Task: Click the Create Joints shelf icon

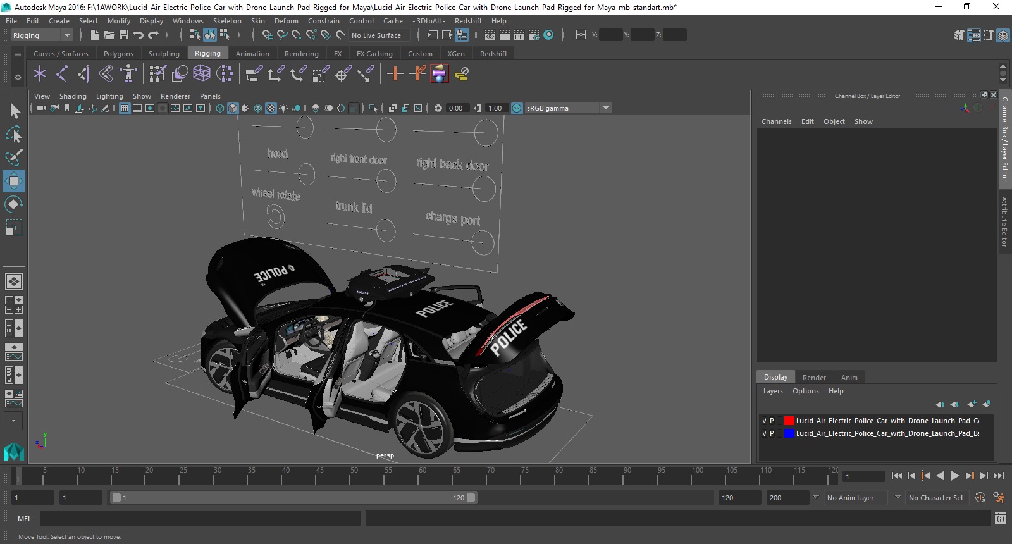Action: pos(62,74)
